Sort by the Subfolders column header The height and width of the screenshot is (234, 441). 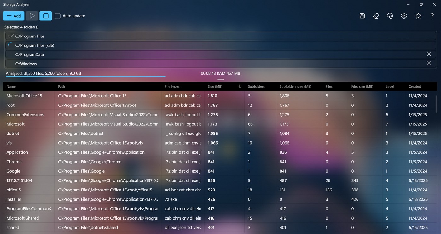256,86
